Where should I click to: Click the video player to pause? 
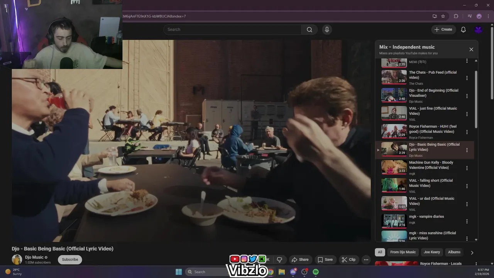(x=191, y=141)
